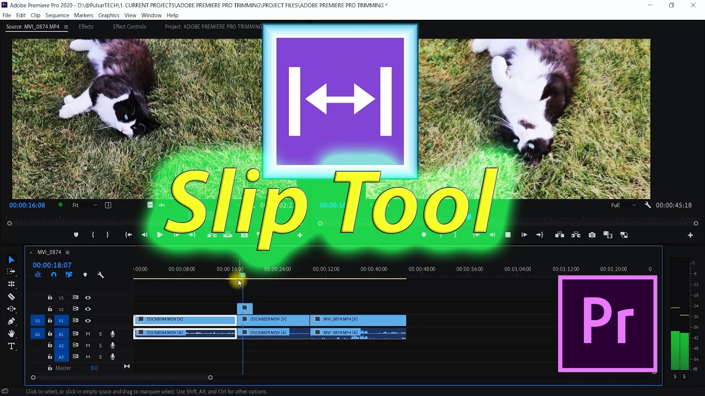The height and width of the screenshot is (396, 705).
Task: Step forward one frame in Program monitor
Action: (524, 235)
